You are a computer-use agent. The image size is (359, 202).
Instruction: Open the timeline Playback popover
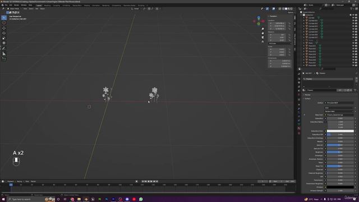pos(11,181)
